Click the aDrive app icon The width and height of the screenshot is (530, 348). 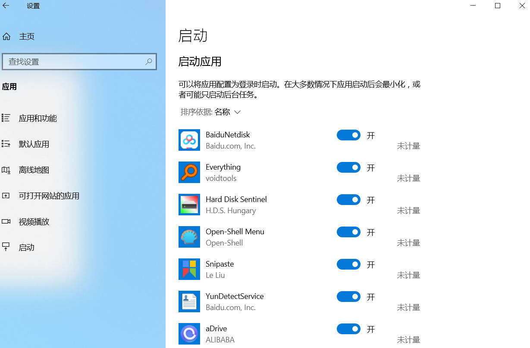pos(189,334)
